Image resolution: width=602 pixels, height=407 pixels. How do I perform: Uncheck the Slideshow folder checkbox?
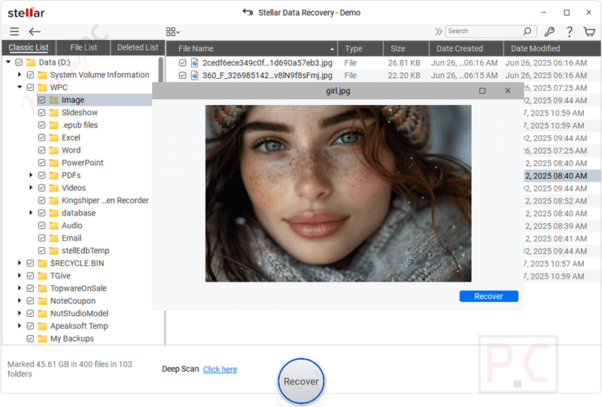click(x=42, y=113)
